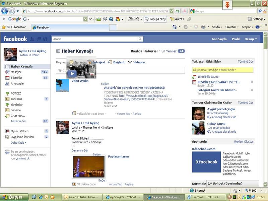Click the Help question mark icon
The image size is (268, 201).
tap(257, 27)
